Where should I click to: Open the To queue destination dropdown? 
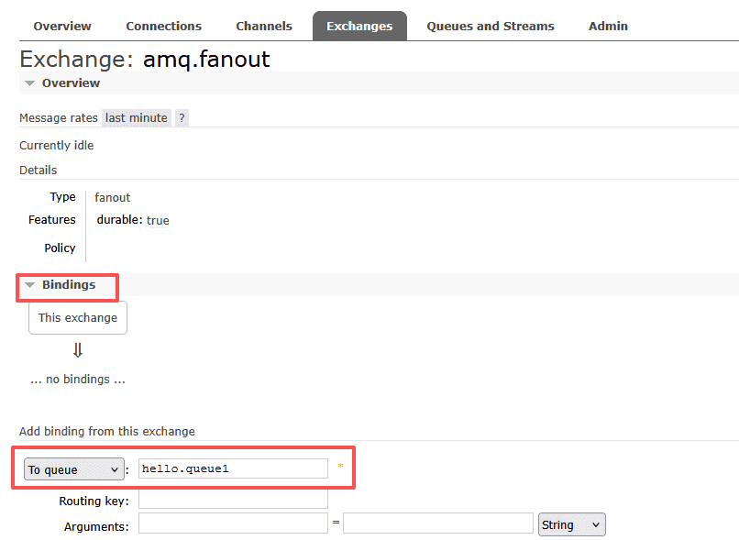pos(73,469)
